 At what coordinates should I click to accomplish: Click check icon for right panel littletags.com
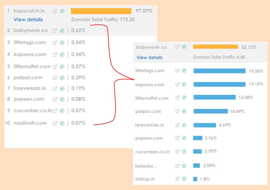tap(184, 71)
